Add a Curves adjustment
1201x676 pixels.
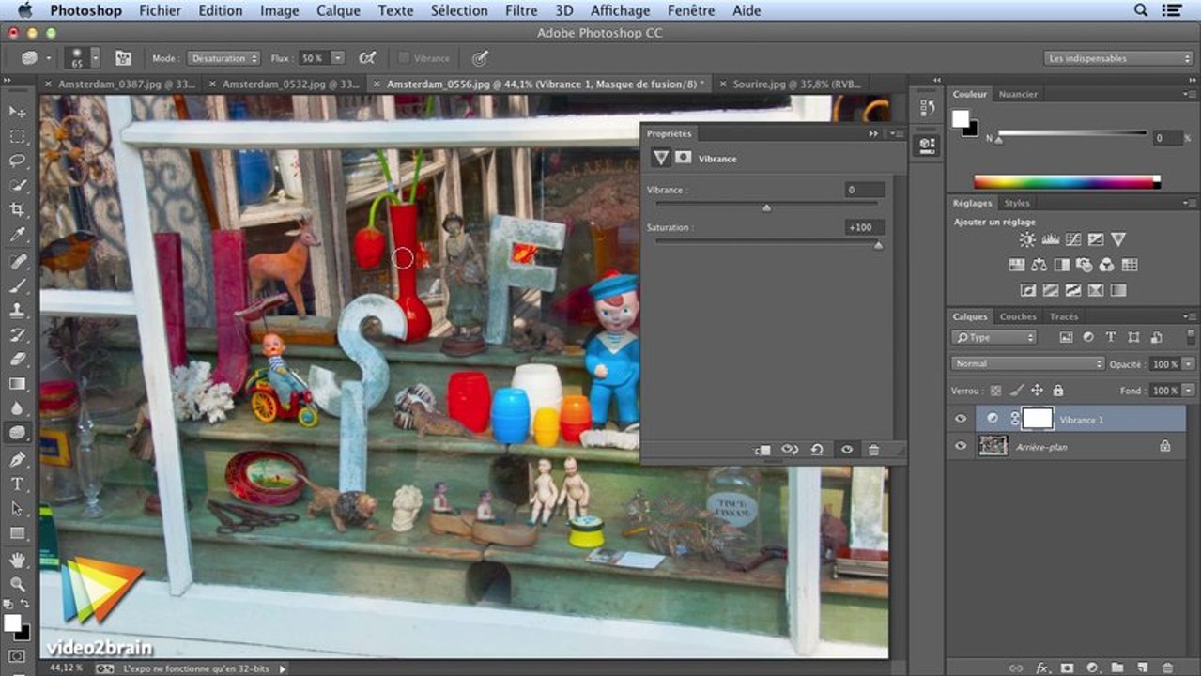tap(1072, 240)
